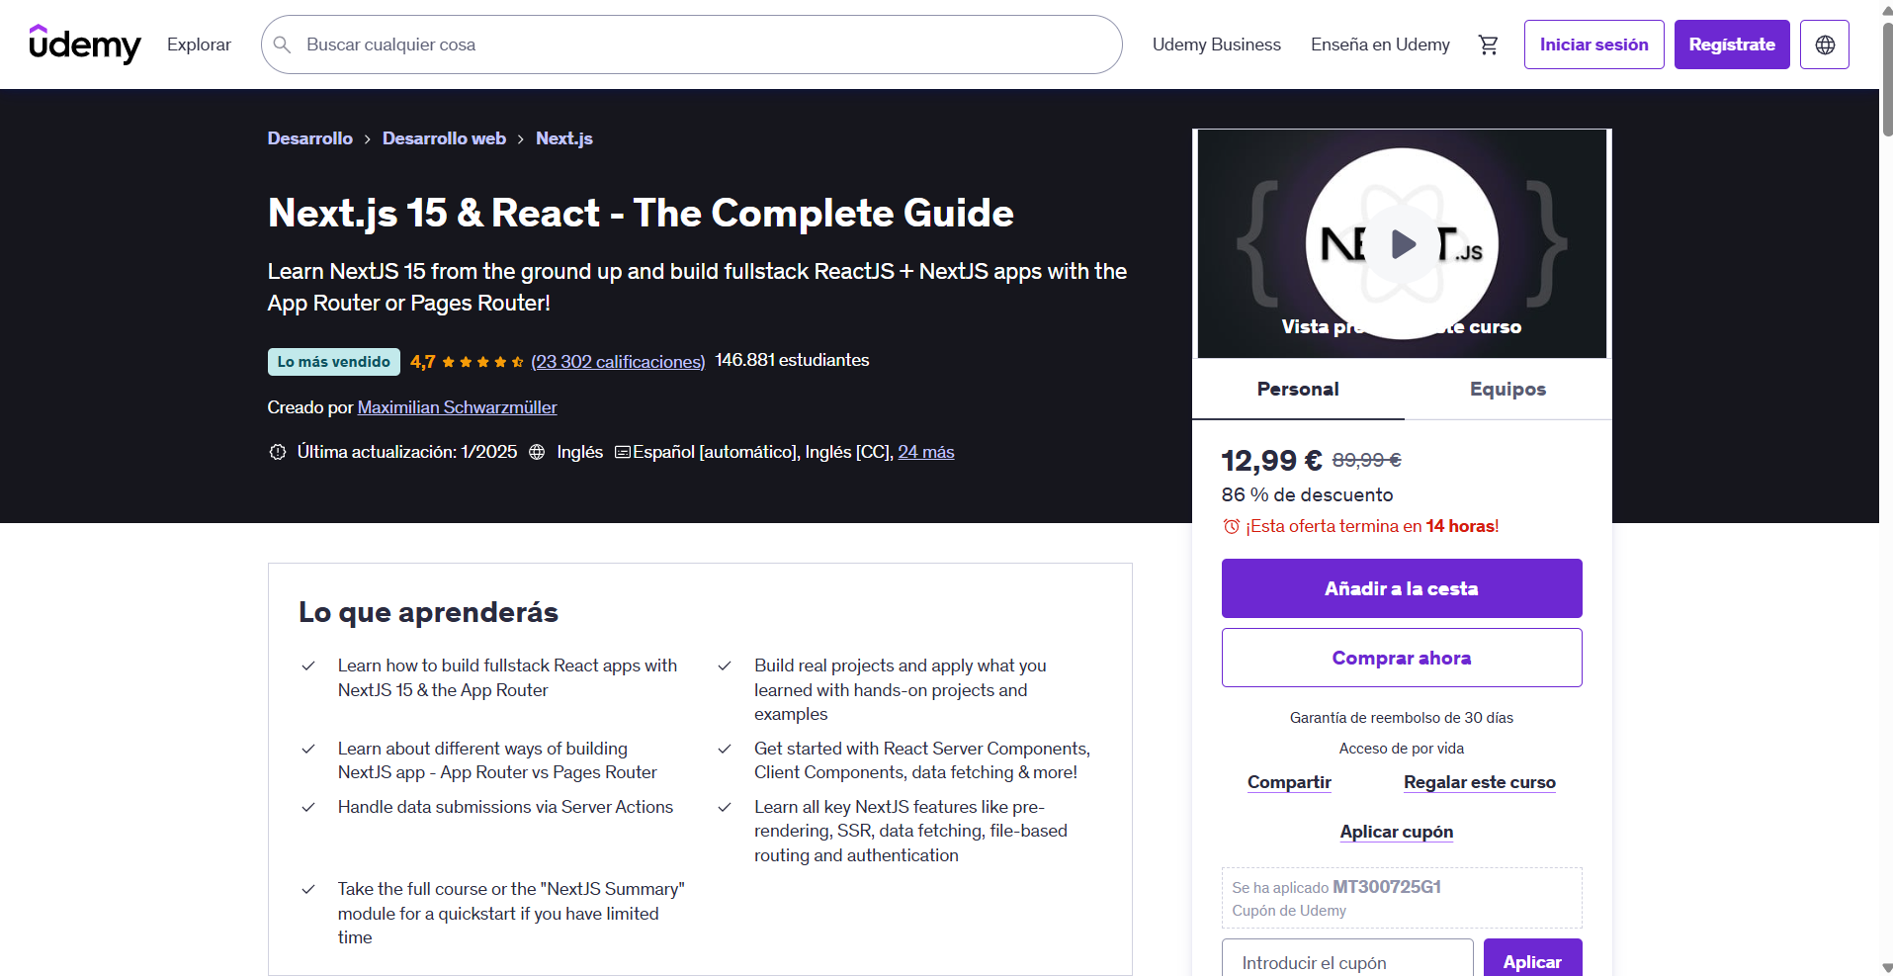
Task: Select the Personal tab
Action: [x=1297, y=389]
